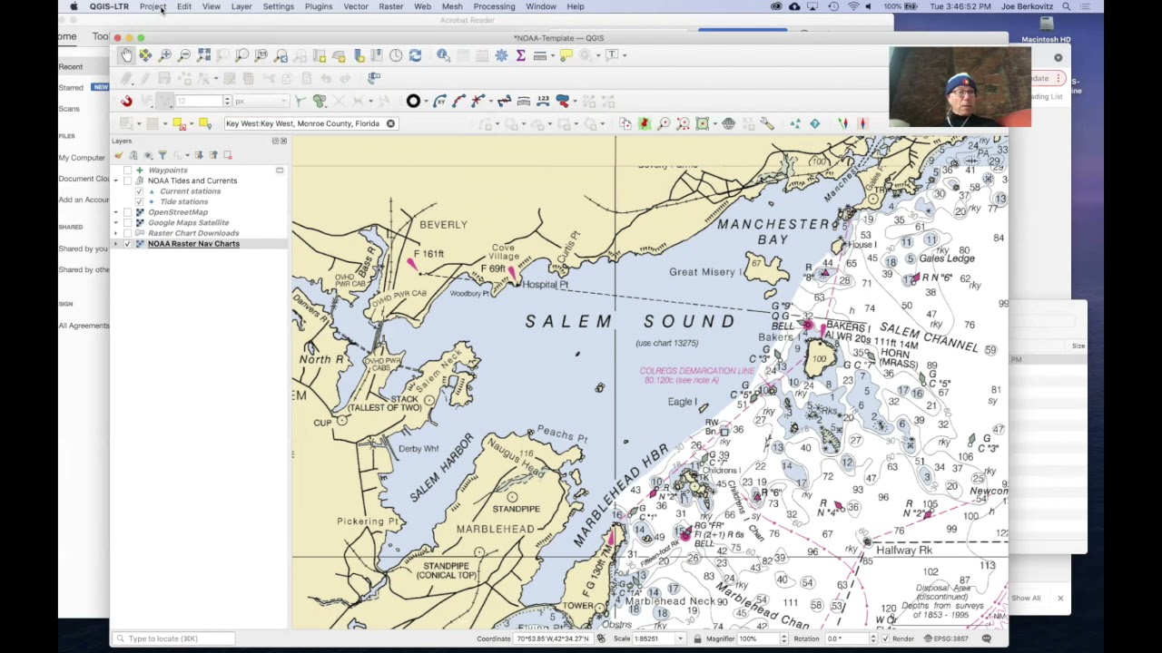Click All Agreements in Acrobat Reader sidebar
The height and width of the screenshot is (653, 1162).
(x=84, y=326)
